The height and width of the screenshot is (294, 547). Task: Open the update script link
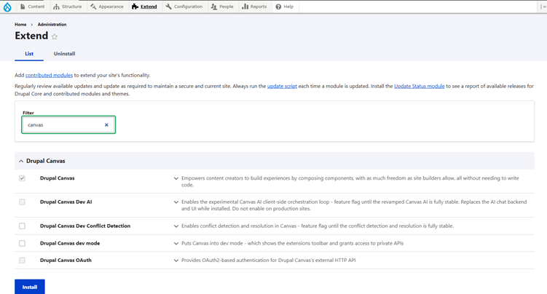(282, 86)
